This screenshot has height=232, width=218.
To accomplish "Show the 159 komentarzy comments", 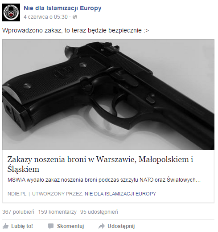I will click(57, 212).
